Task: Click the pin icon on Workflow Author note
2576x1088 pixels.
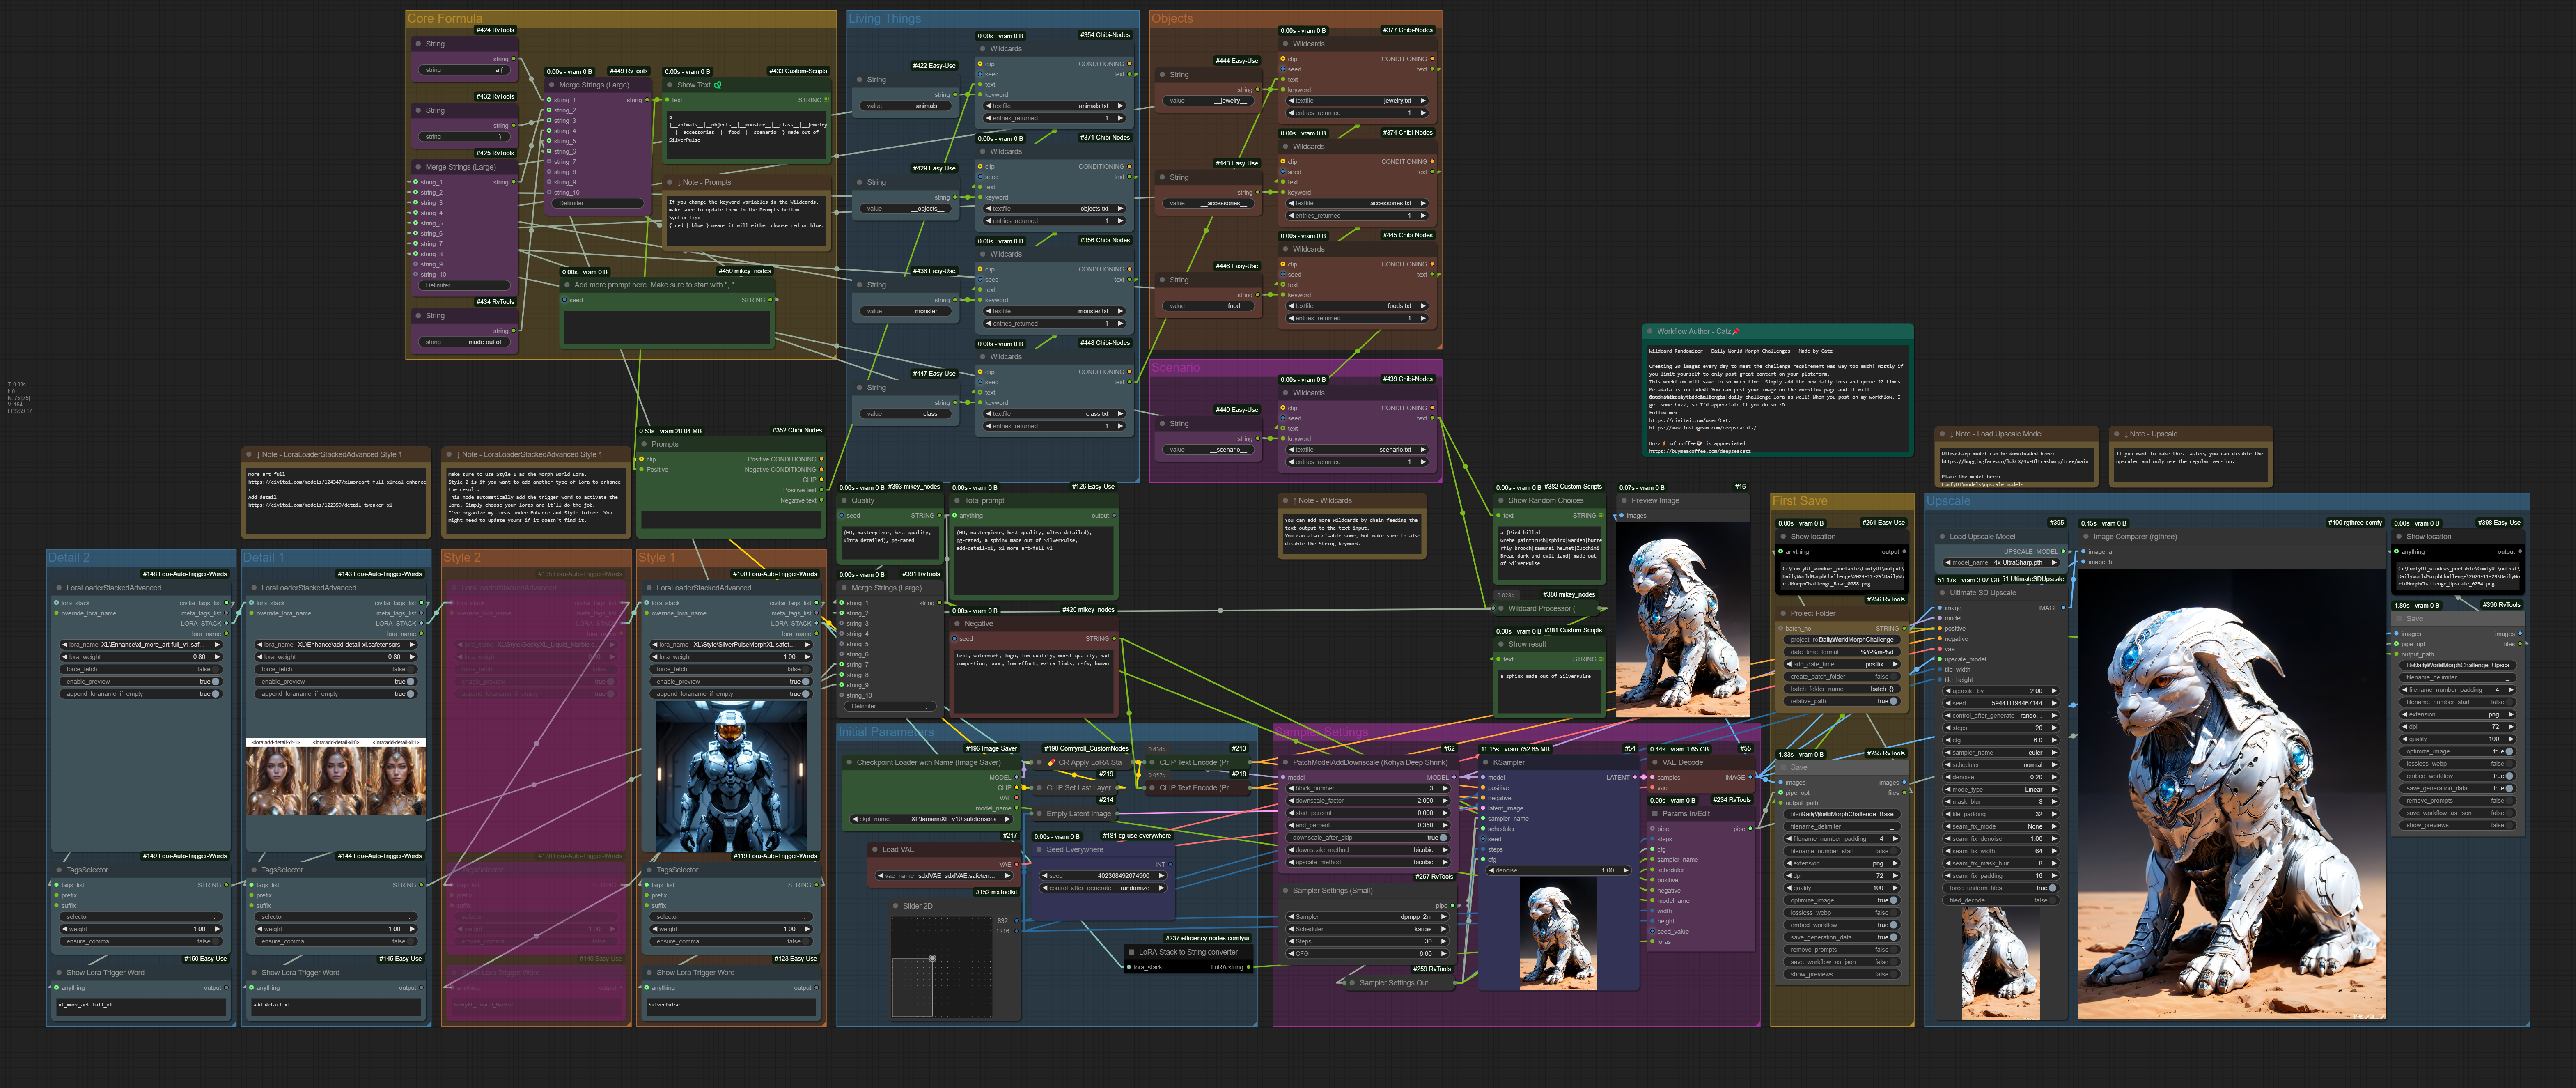Action: tap(1736, 331)
